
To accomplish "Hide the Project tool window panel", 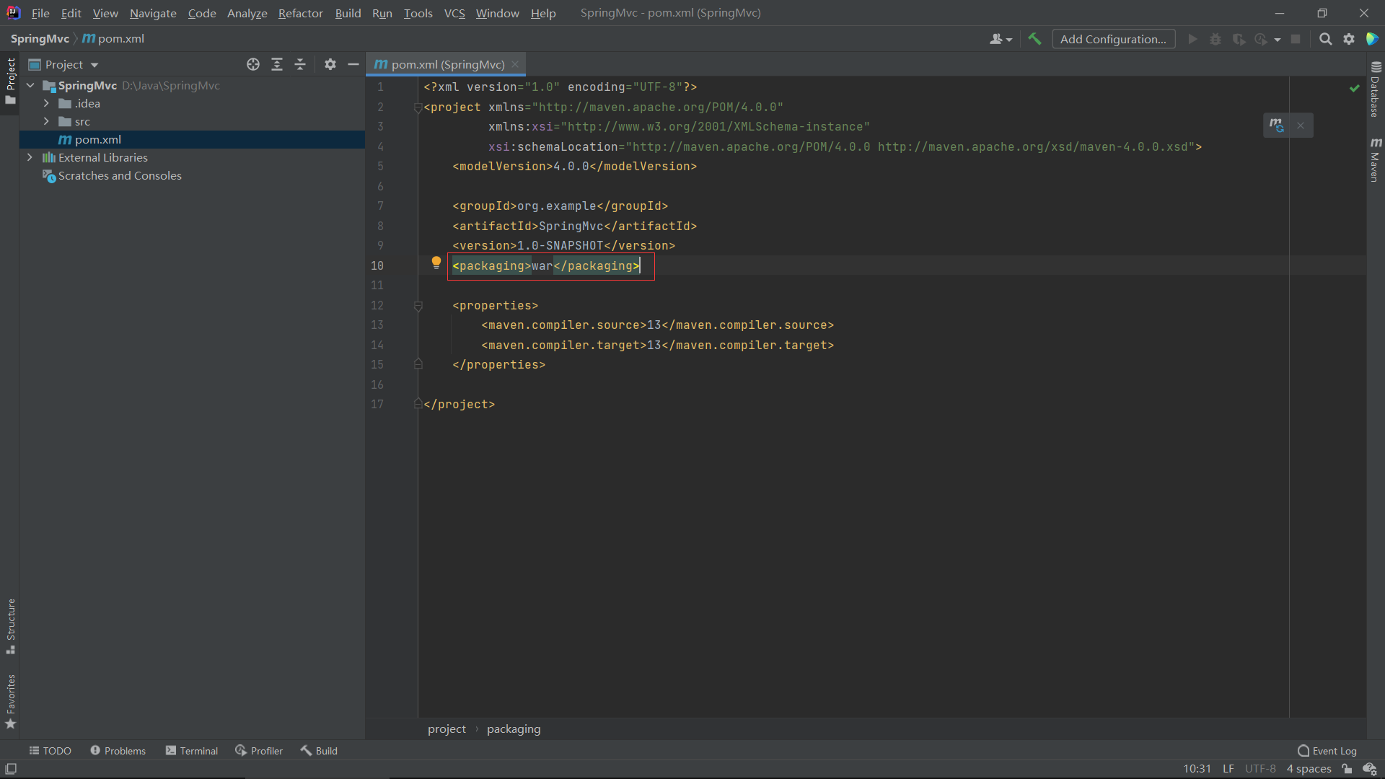I will (353, 64).
